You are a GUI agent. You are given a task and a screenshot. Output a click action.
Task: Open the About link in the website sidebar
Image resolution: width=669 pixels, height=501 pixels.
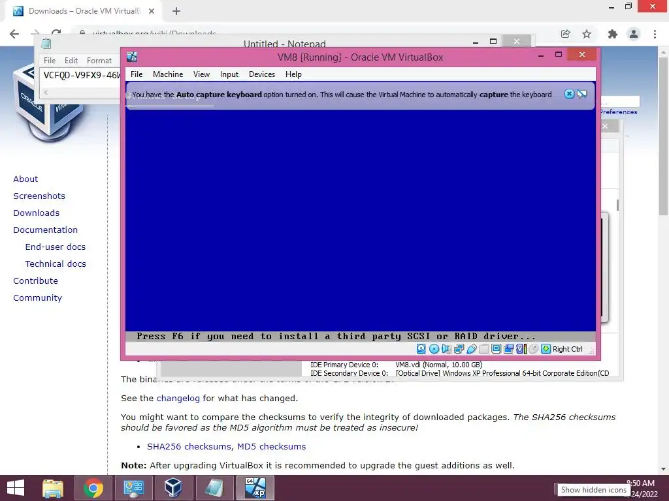click(25, 179)
